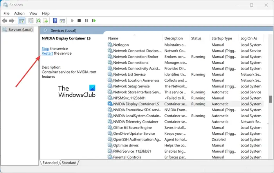Select Network Connectivity Assistant service name
The image size is (274, 173).
click(x=137, y=69)
